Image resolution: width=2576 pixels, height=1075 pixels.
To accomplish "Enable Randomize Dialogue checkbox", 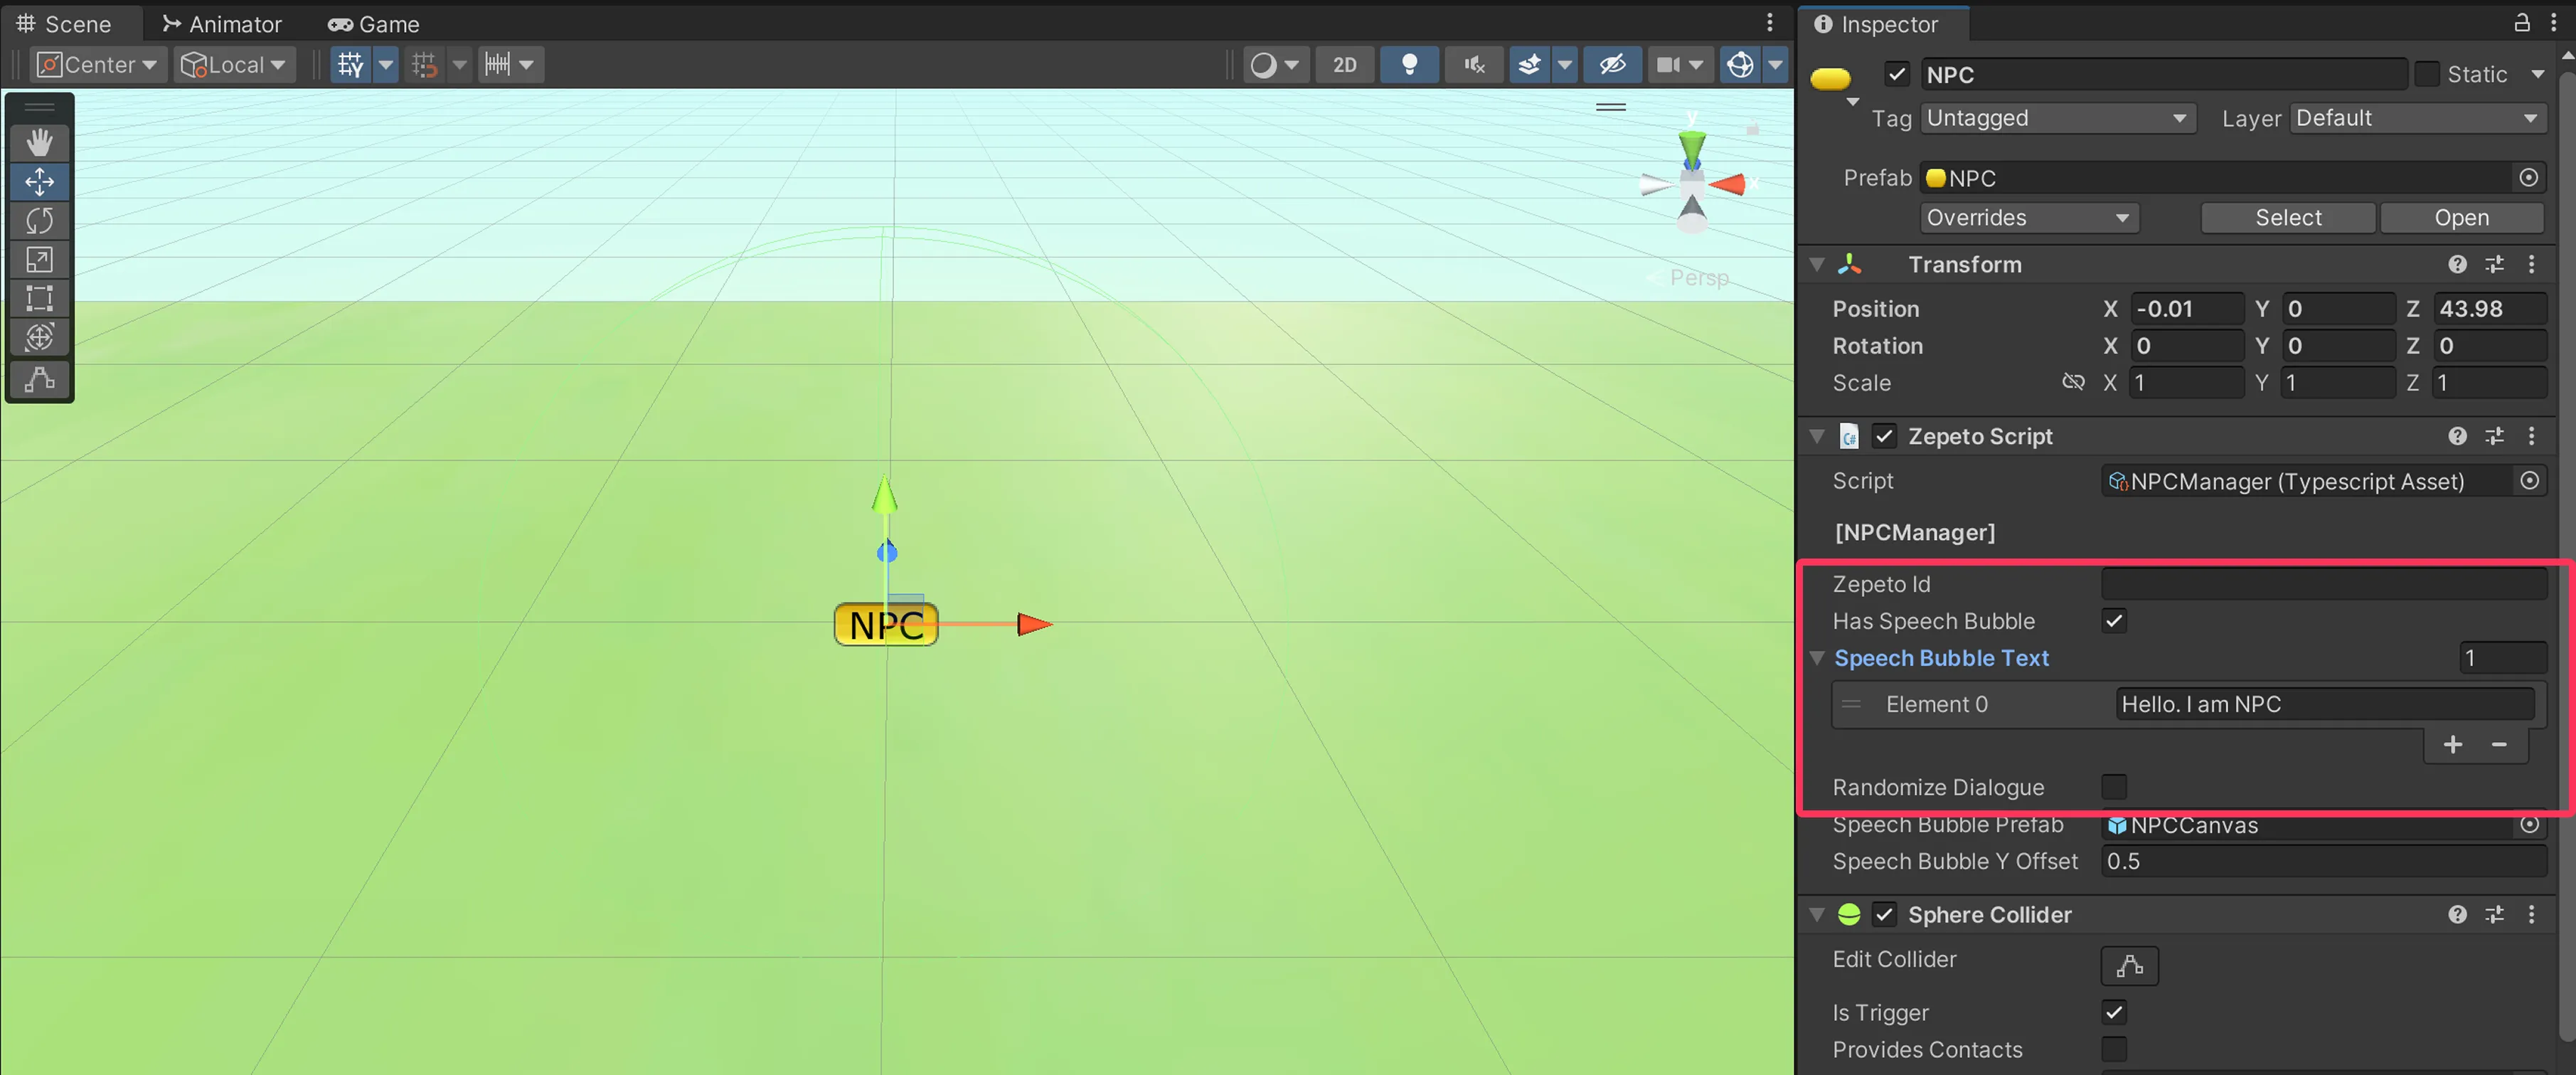I will click(2113, 787).
